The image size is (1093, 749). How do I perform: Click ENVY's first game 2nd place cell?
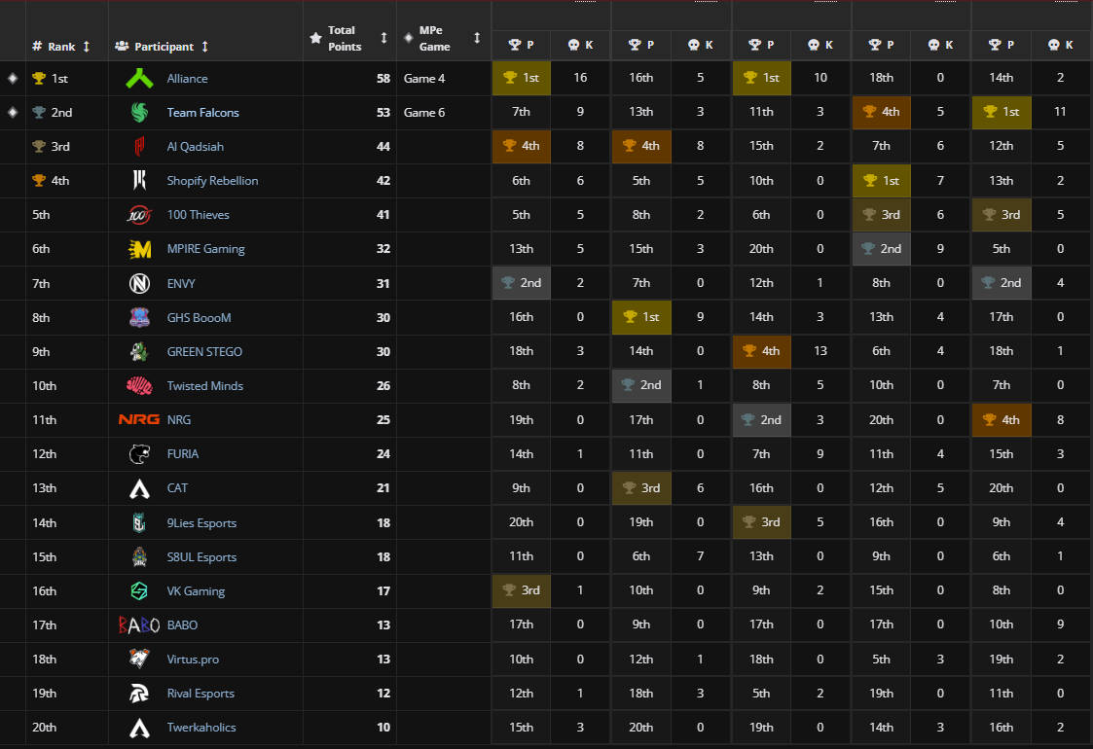coord(522,283)
